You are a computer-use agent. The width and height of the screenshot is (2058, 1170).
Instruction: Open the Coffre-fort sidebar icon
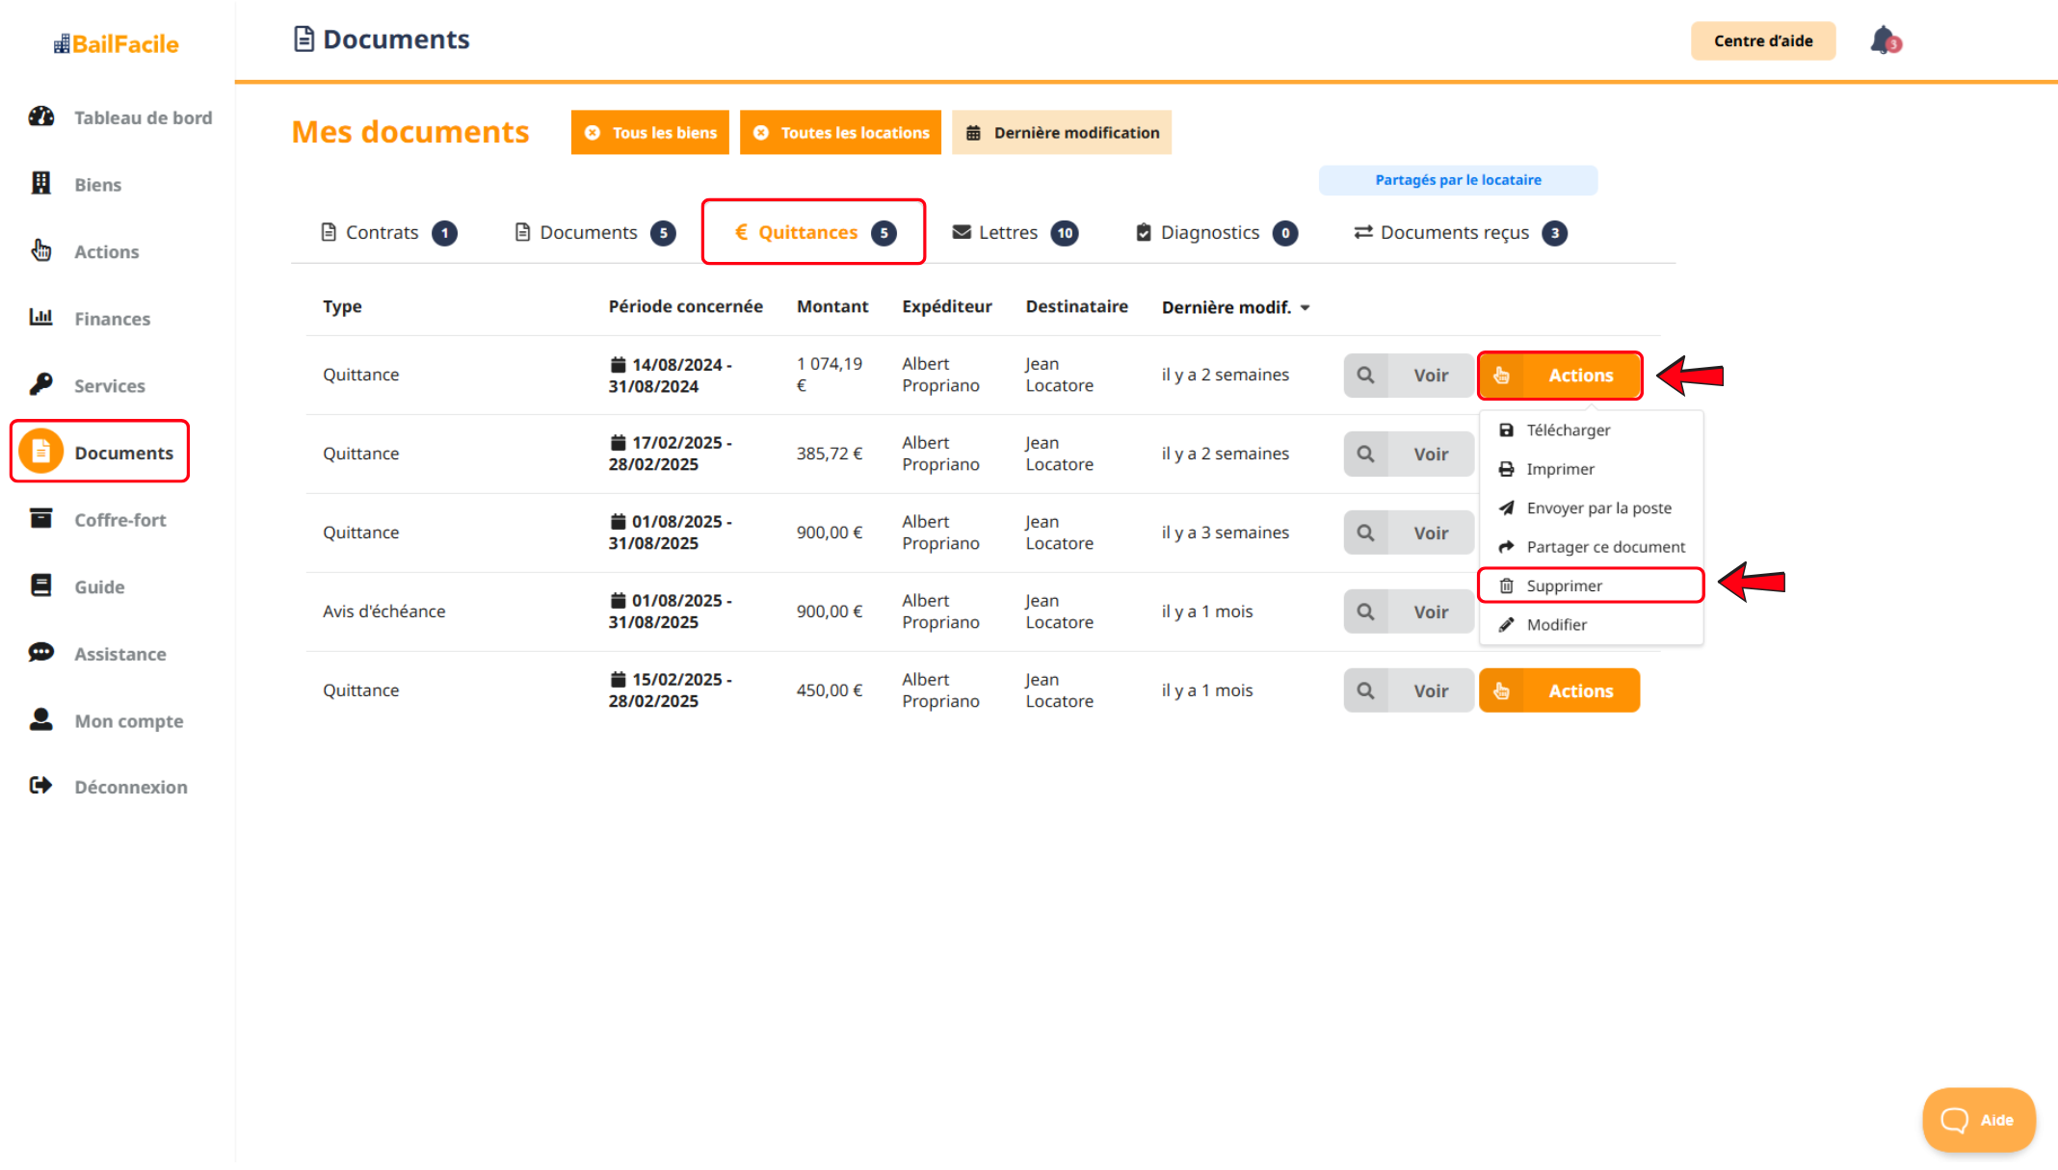(41, 519)
